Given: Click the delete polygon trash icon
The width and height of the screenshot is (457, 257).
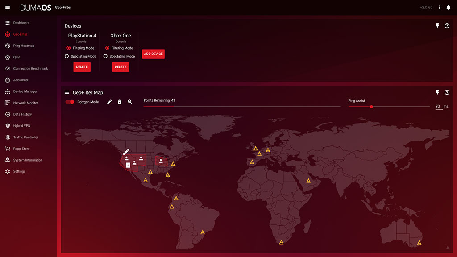Looking at the screenshot, I should tap(120, 102).
